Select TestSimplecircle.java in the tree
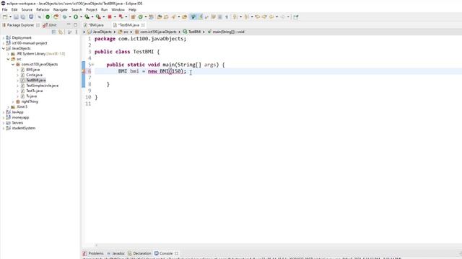Viewport: 462px width, 259px height. [x=42, y=86]
